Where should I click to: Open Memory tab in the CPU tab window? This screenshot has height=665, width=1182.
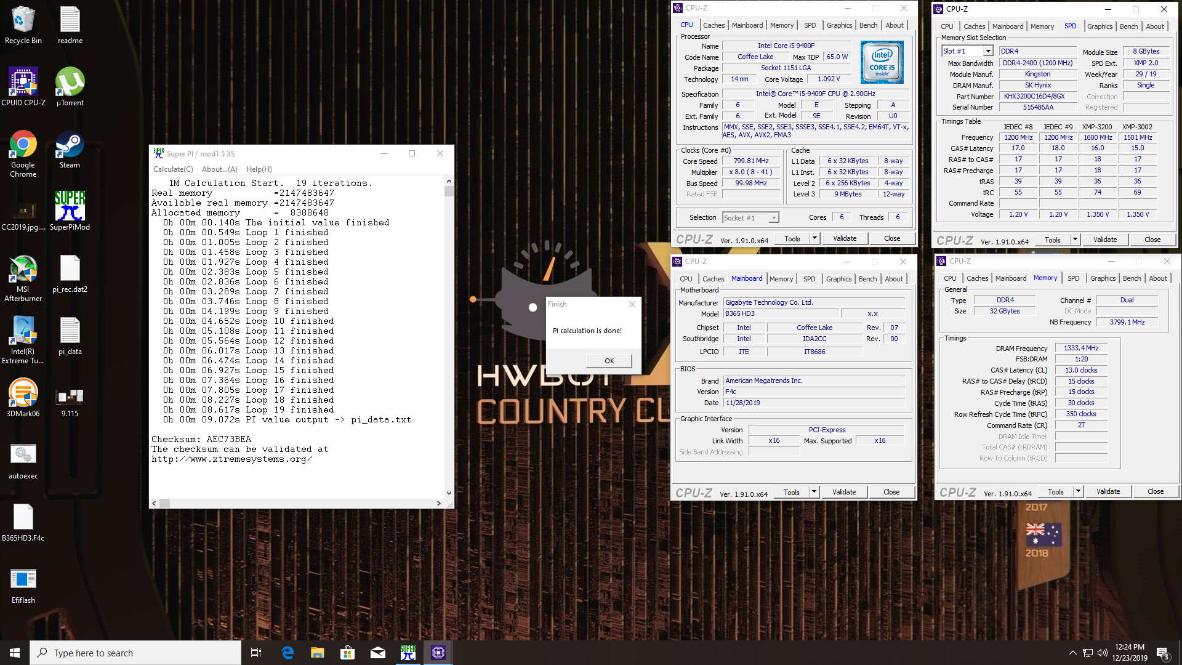coord(782,25)
